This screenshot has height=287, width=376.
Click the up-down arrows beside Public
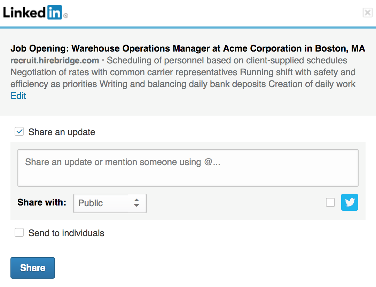(x=136, y=203)
